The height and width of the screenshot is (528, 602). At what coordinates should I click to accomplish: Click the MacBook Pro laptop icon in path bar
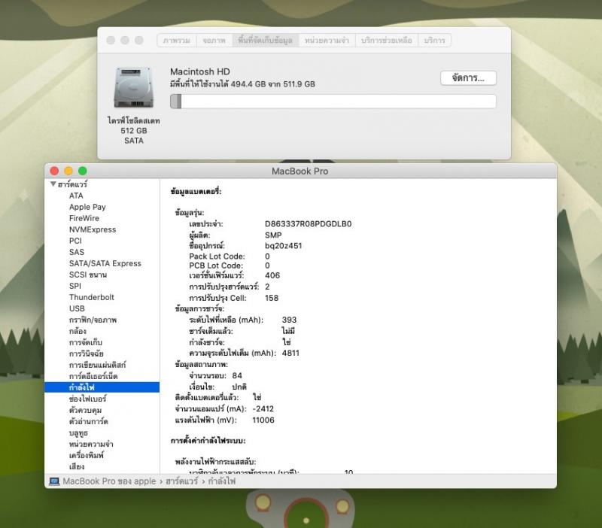[x=54, y=481]
